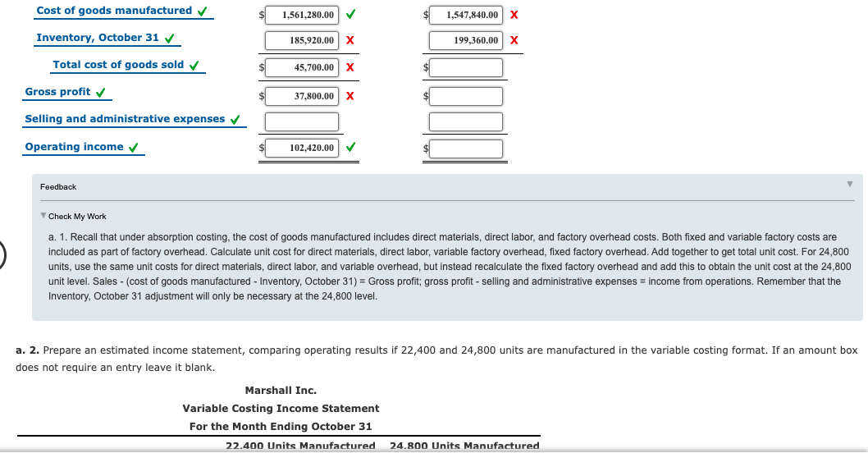Viewport: 868px width, 453px height.
Task: Click the input field containing 1,561,280.00
Action: [x=302, y=15]
